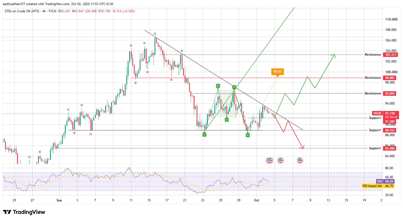
Task: Click the change value −0.314 (−0.34%)
Action: (123, 11)
